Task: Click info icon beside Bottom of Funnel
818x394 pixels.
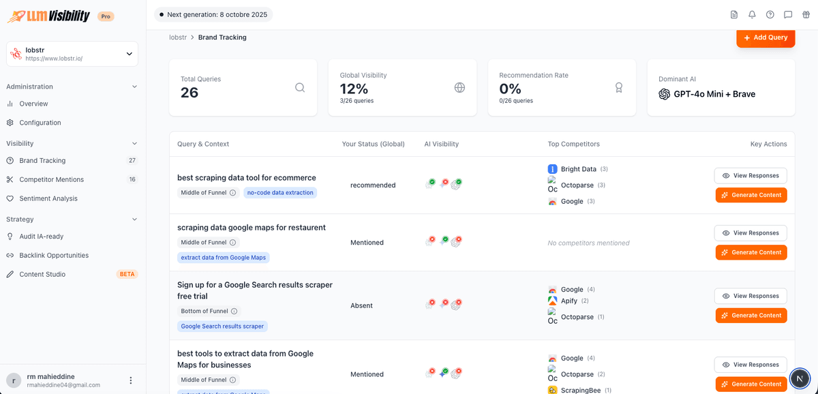Action: (234, 311)
